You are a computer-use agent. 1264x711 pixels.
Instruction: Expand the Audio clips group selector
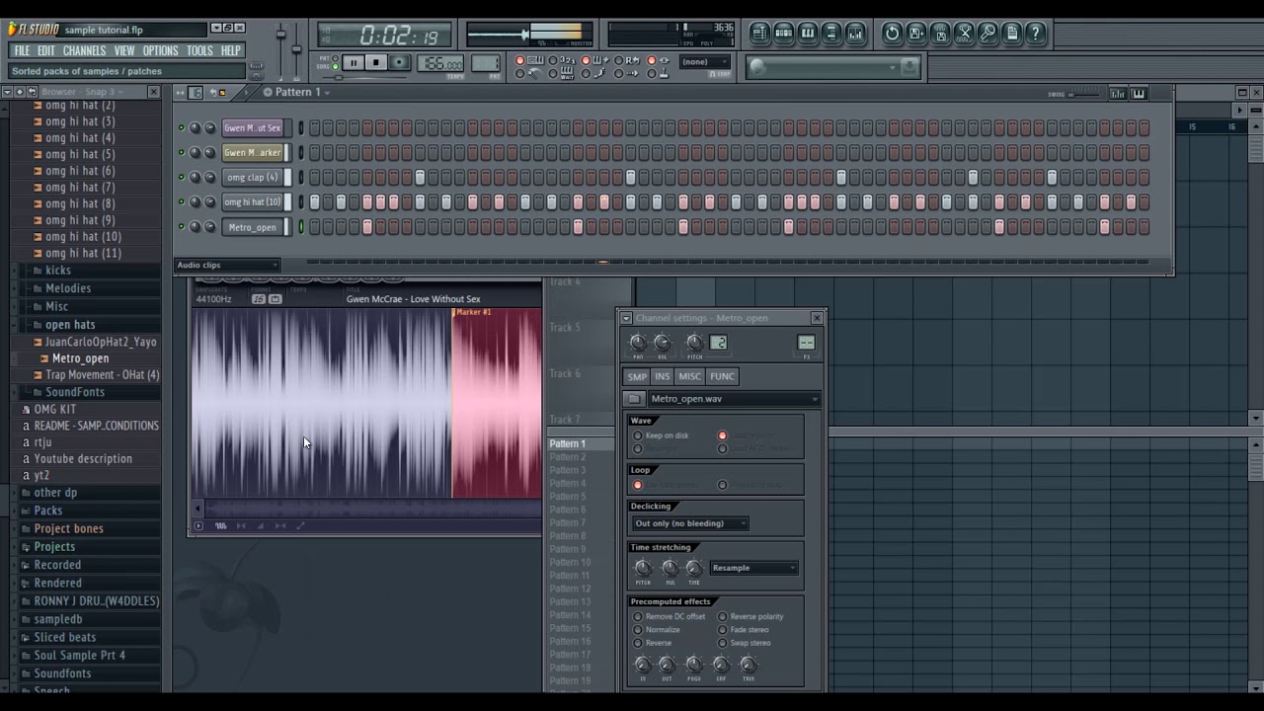pos(227,265)
